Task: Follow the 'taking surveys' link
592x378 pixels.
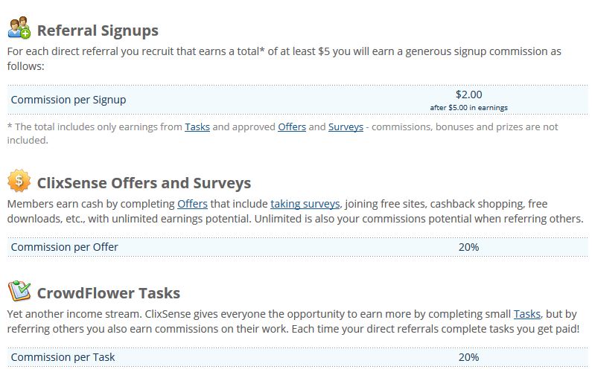Action: pyautogui.click(x=305, y=204)
